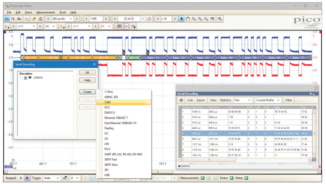
Task: Open the Views menu
Action: coord(28,12)
